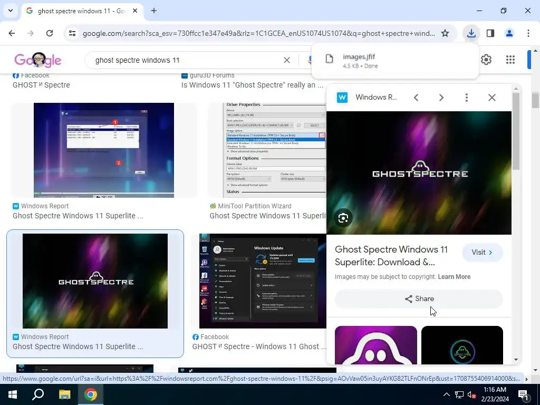Click GHOST Spectre - Windows 11 Ghost Facebook caption

tap(259, 346)
